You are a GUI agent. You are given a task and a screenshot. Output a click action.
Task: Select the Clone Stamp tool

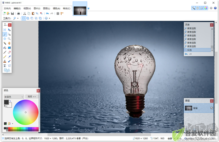click(x=5, y=61)
